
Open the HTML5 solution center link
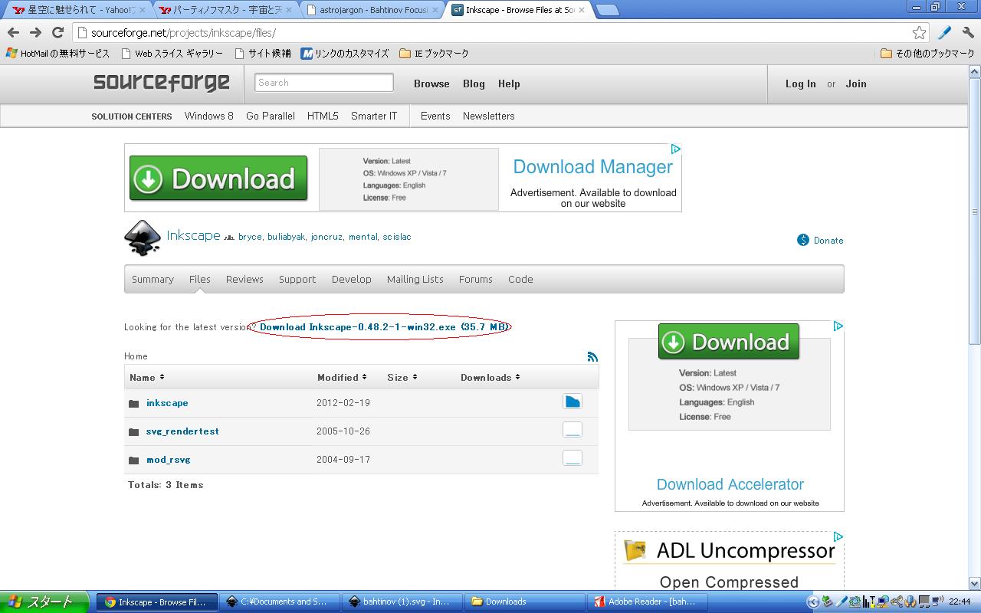pos(323,116)
